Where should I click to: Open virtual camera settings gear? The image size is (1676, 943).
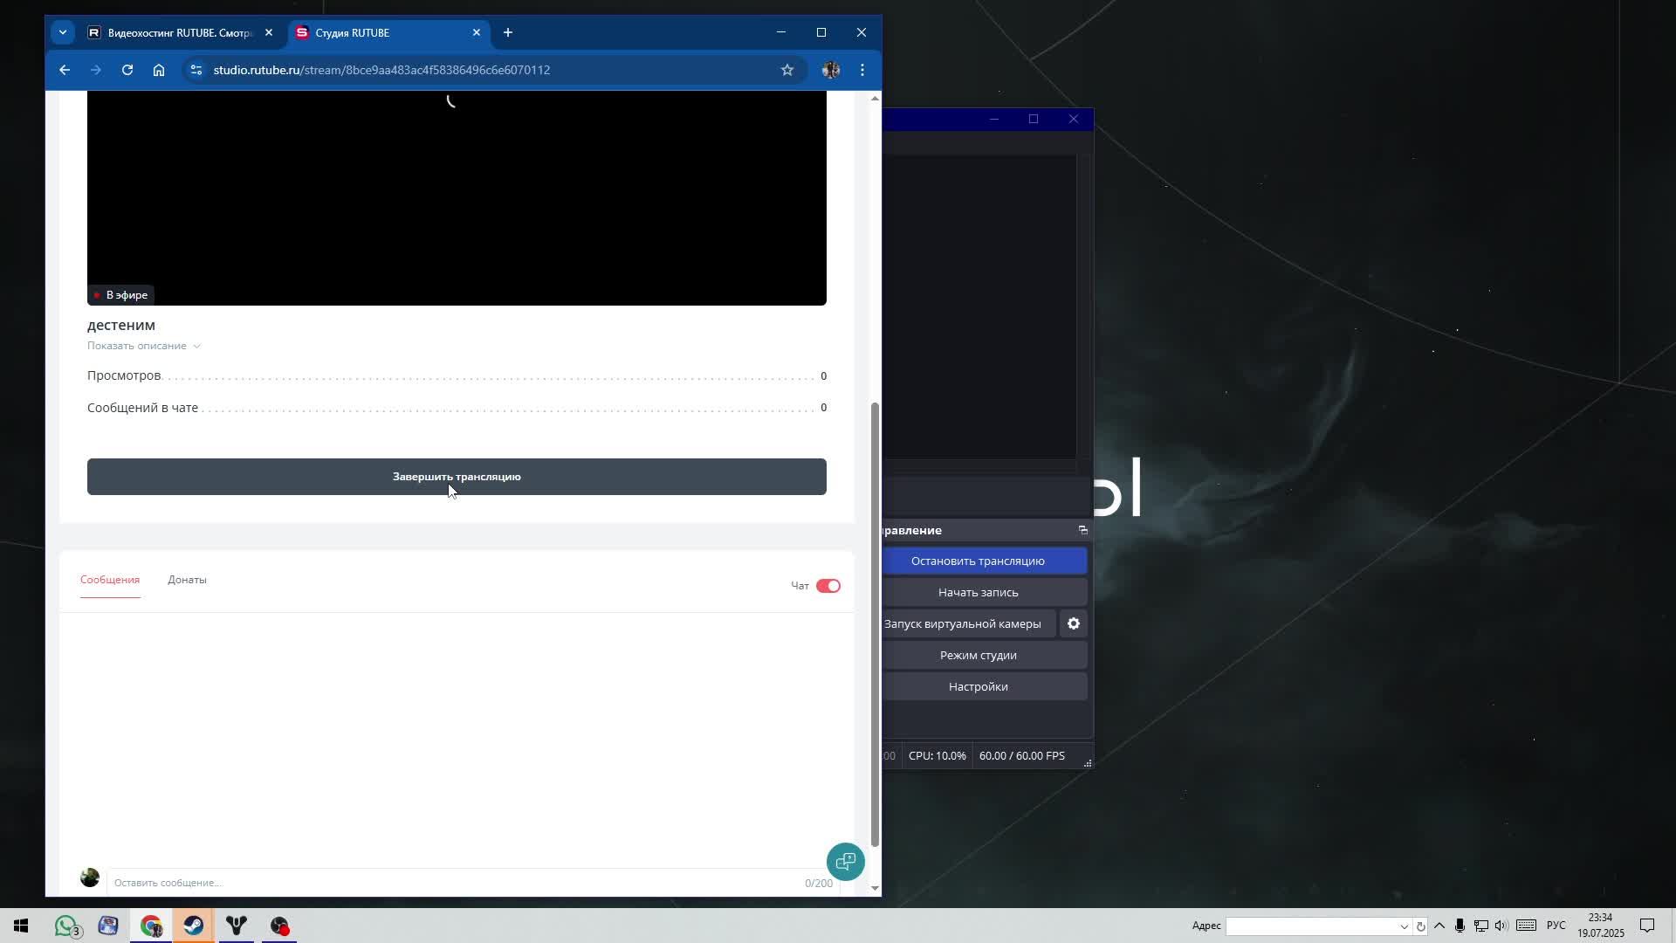coord(1074,623)
